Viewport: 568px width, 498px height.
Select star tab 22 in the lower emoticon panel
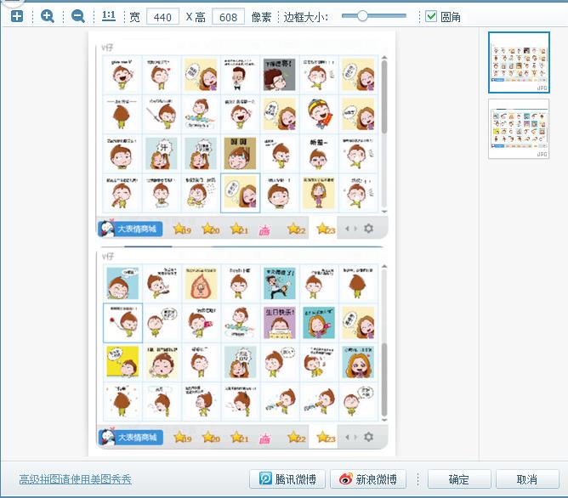click(297, 438)
